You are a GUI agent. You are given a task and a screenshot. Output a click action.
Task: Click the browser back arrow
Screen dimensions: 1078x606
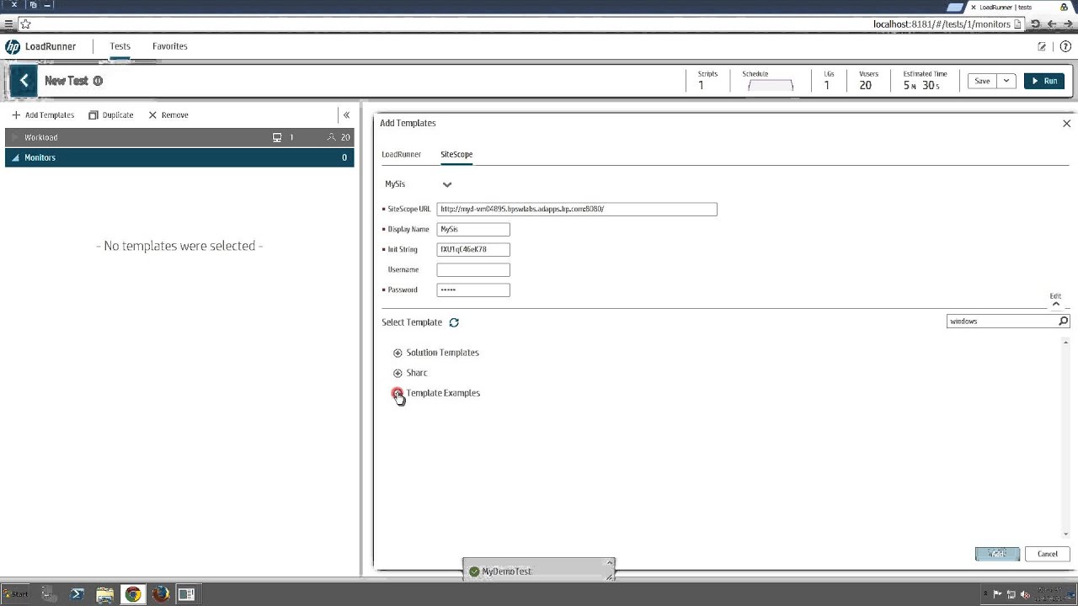[1051, 24]
